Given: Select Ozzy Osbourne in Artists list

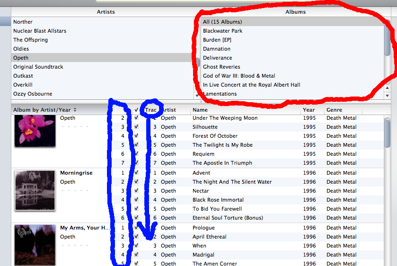Looking at the screenshot, I should pyautogui.click(x=103, y=94).
